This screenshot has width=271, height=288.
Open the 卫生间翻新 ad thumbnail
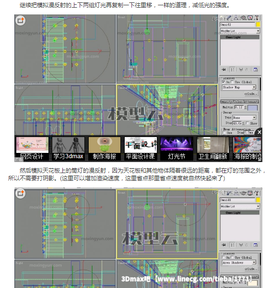coord(212,149)
